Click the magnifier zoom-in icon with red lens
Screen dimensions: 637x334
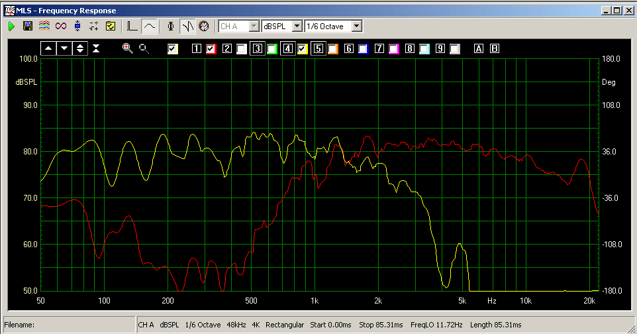128,48
